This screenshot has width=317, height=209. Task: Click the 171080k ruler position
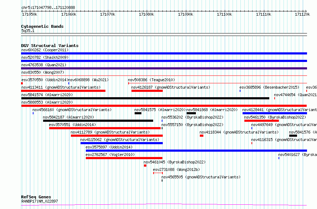(x=146, y=14)
